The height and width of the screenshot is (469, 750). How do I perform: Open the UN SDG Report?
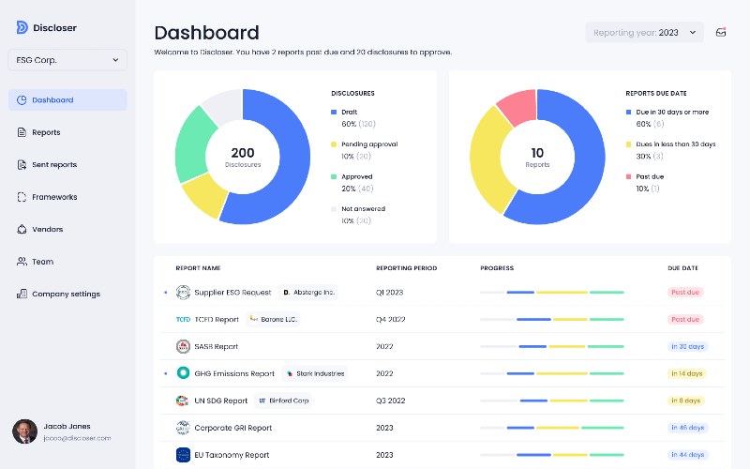tap(221, 401)
